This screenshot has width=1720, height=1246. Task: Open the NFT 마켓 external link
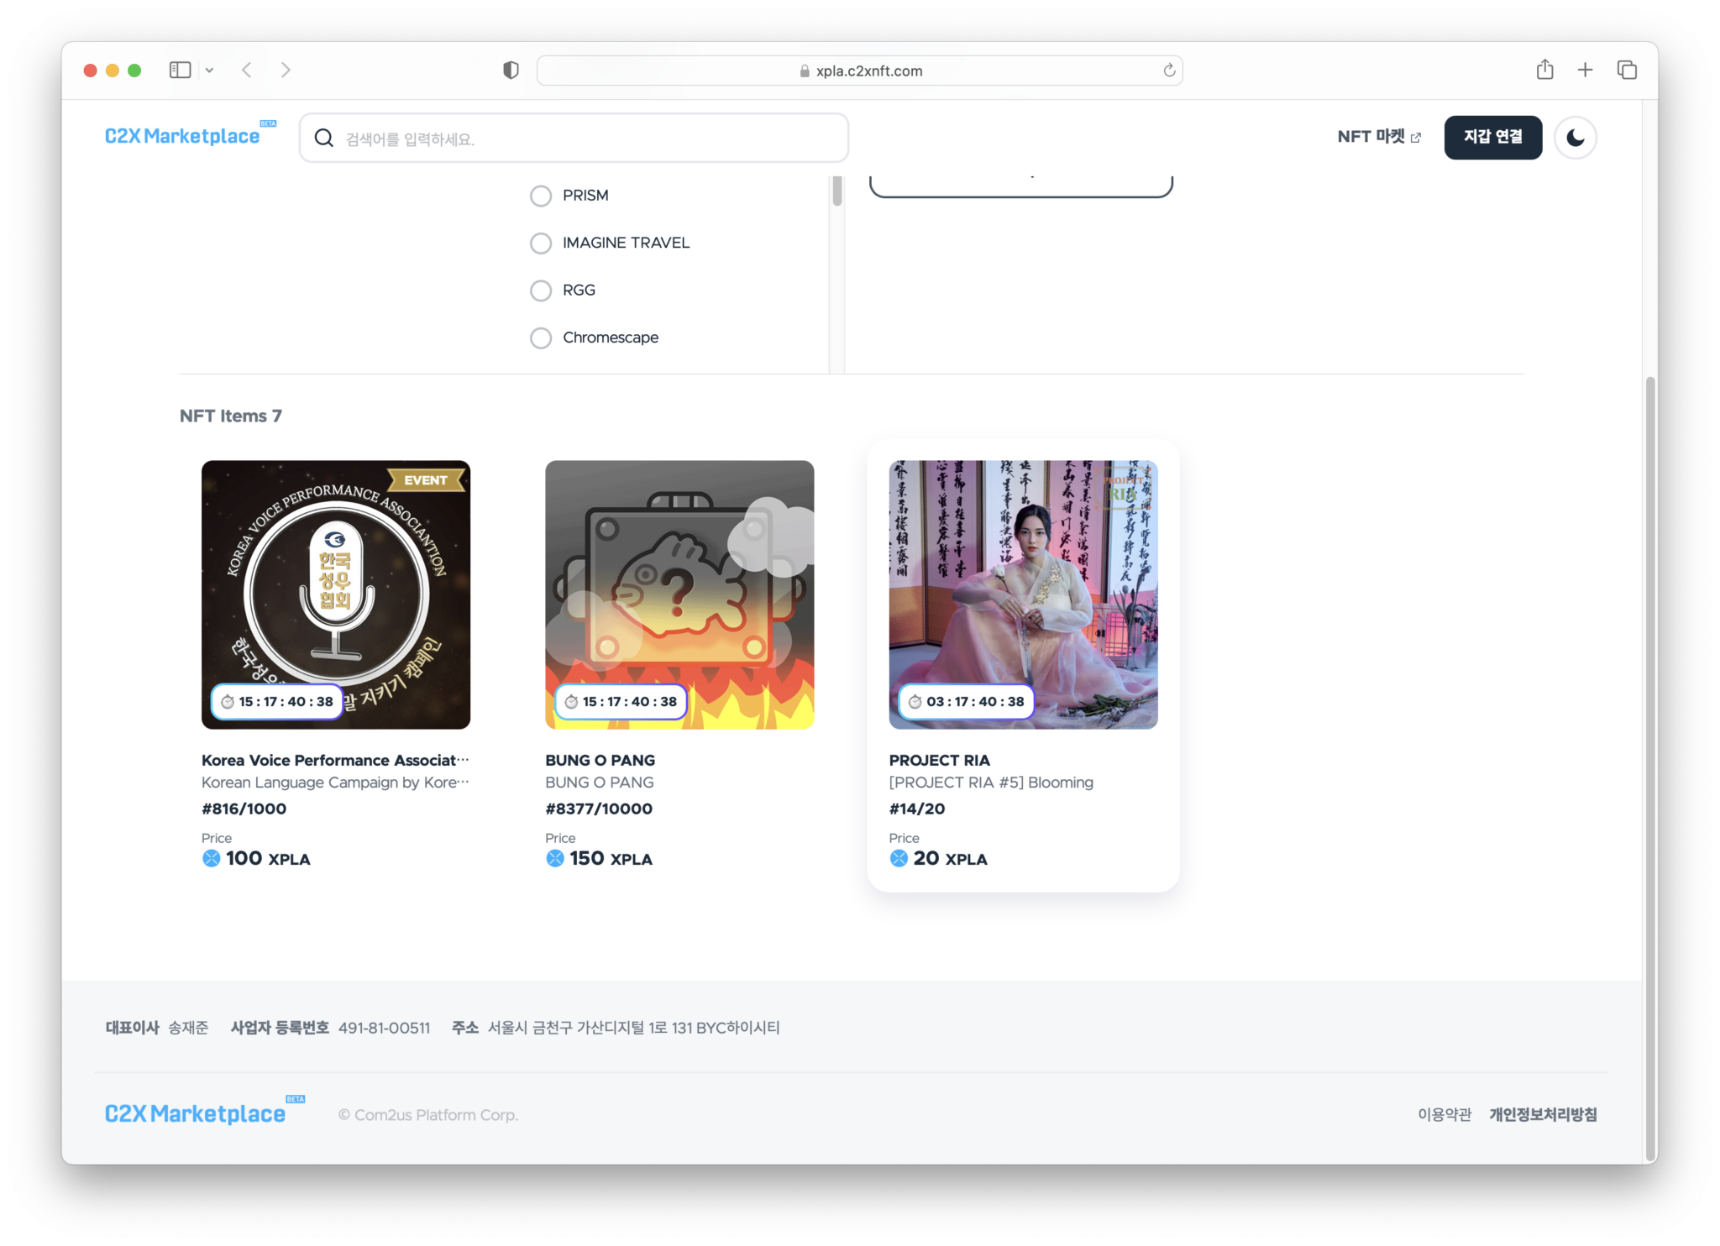[1378, 137]
